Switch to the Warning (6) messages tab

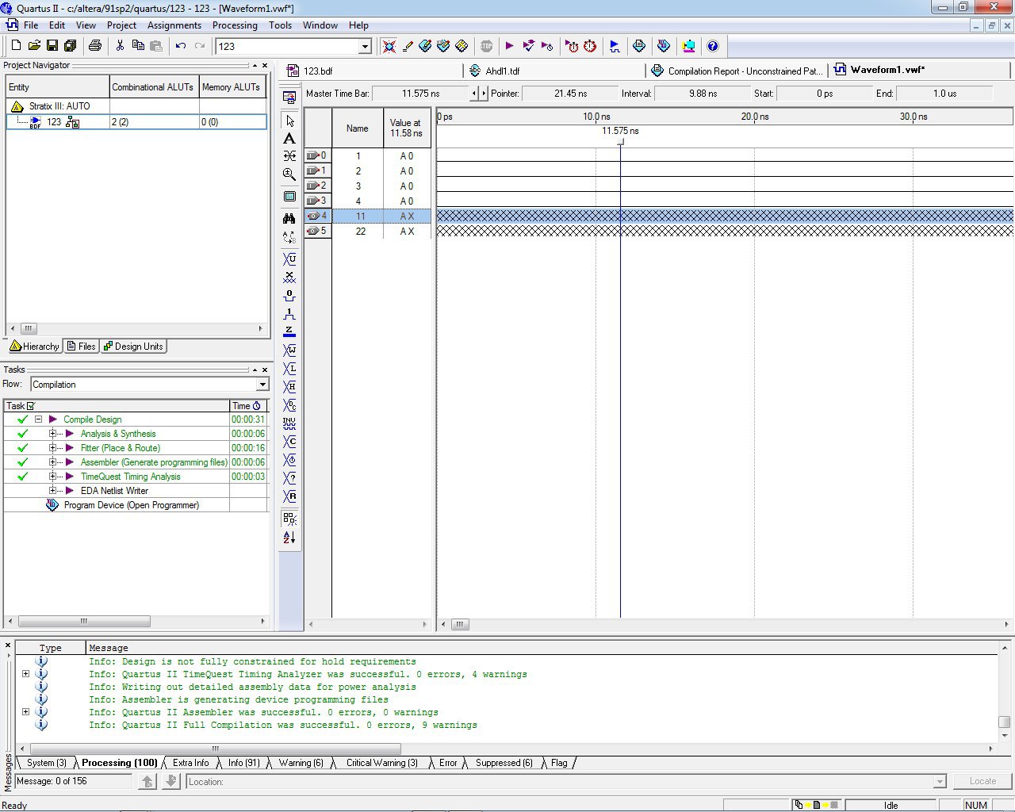301,763
